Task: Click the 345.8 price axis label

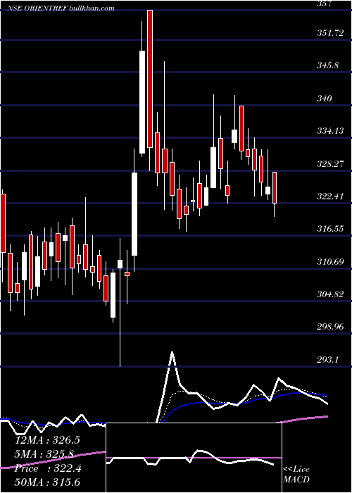Action: point(328,65)
